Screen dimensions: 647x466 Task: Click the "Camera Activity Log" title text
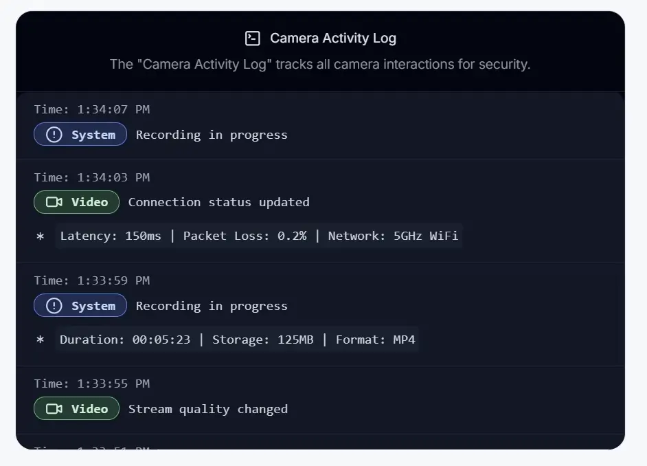(x=332, y=38)
